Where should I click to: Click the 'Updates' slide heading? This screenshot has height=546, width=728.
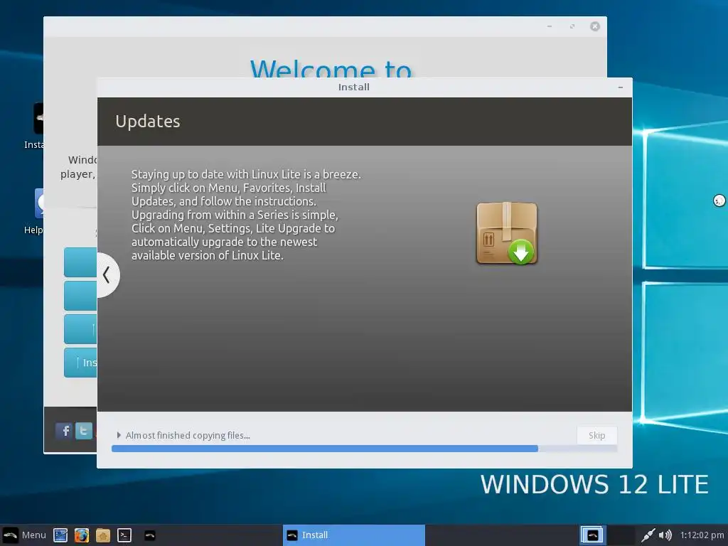tap(148, 121)
